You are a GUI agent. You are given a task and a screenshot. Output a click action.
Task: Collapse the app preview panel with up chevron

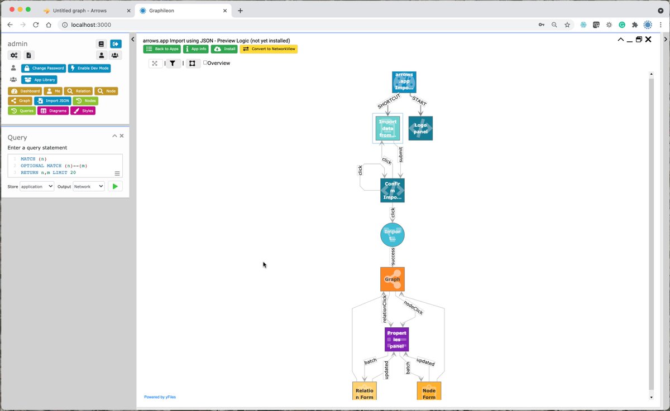click(x=621, y=40)
